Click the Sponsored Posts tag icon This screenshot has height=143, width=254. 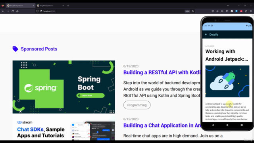pyautogui.click(x=15, y=49)
